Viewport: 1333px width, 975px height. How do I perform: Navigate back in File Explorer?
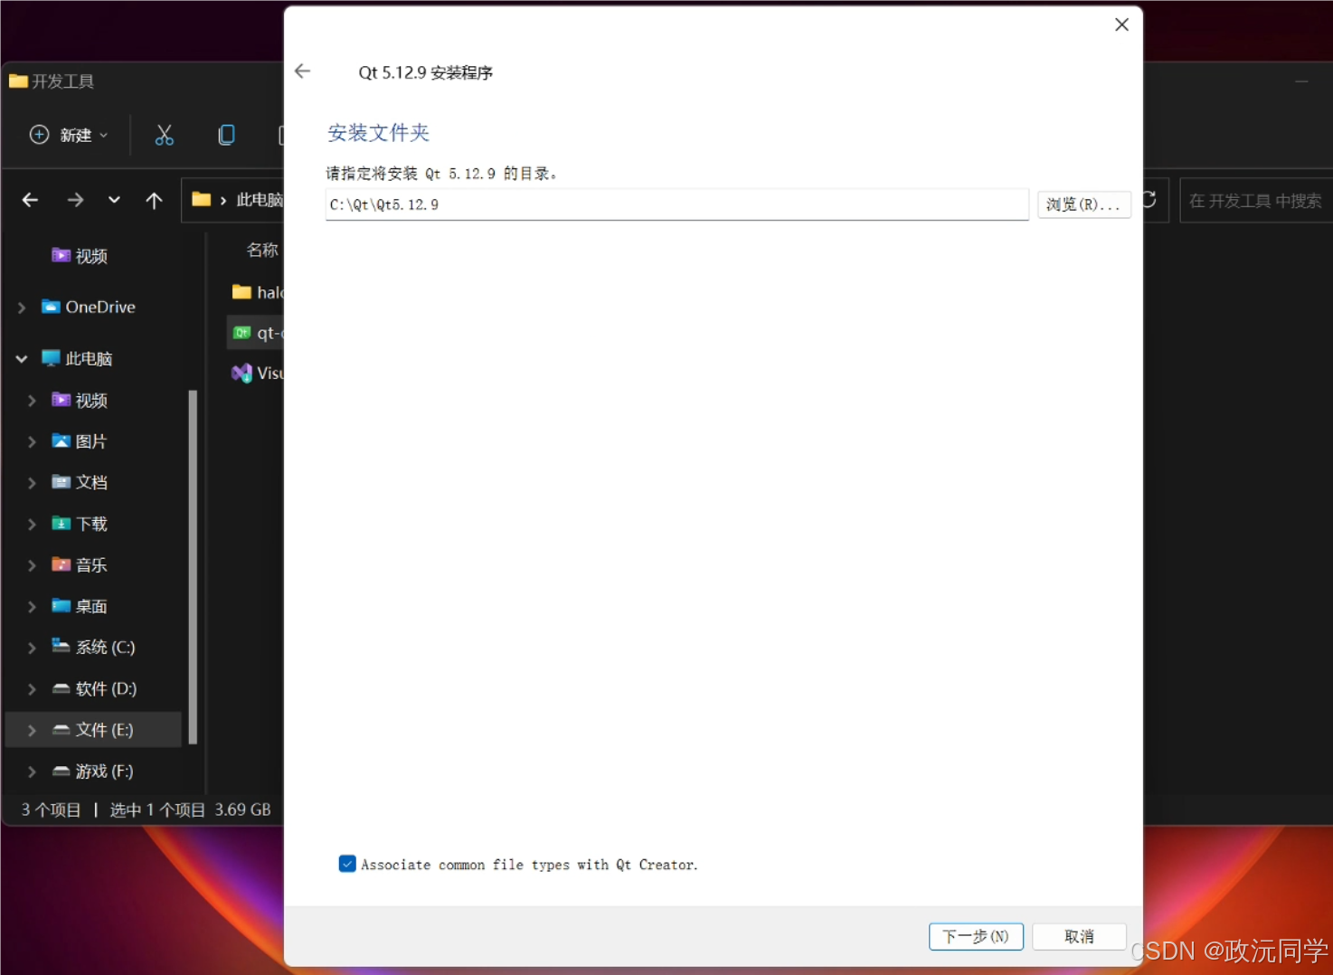30,200
